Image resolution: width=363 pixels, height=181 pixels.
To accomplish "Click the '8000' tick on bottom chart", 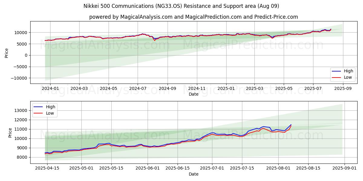I will [x=23, y=157].
